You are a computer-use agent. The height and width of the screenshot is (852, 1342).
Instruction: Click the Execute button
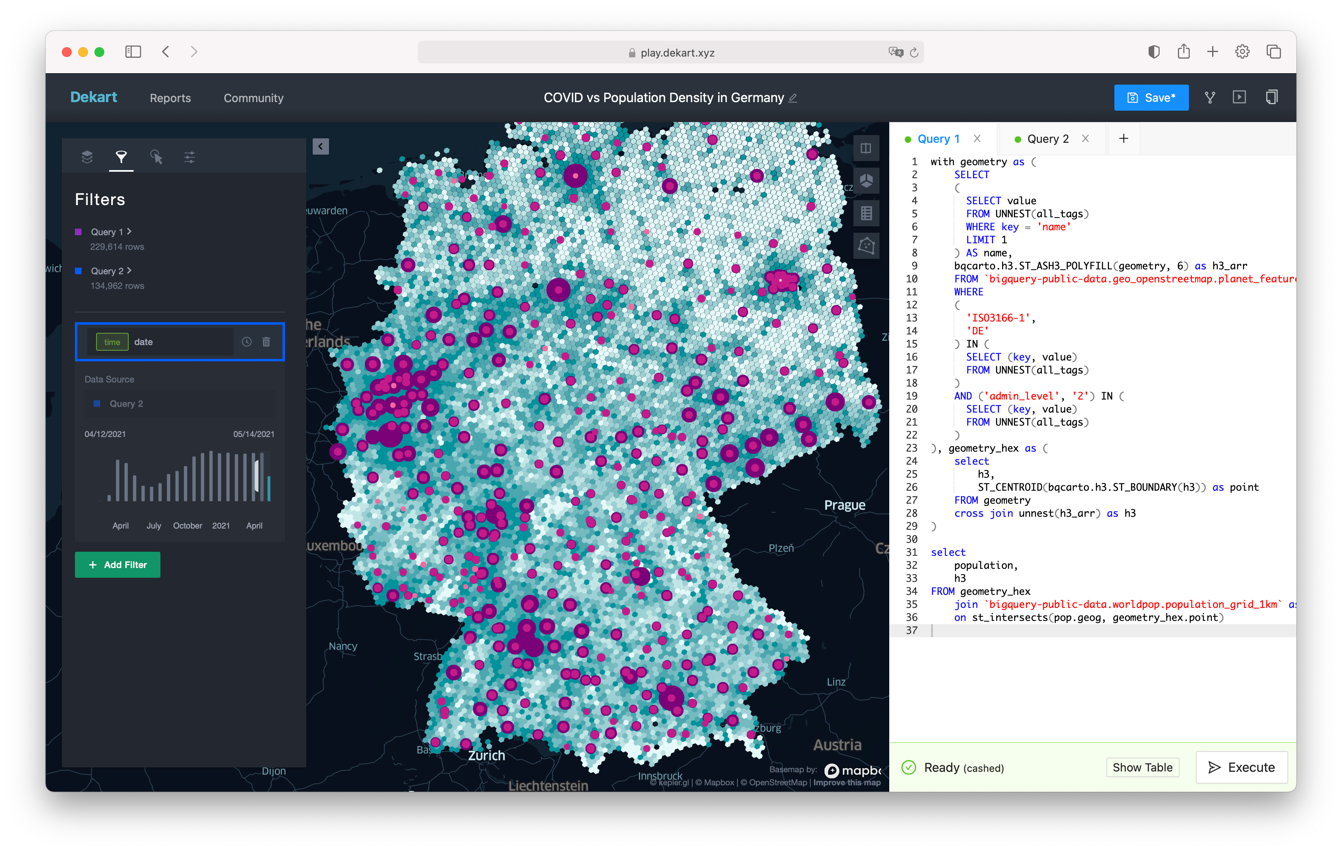(1241, 767)
